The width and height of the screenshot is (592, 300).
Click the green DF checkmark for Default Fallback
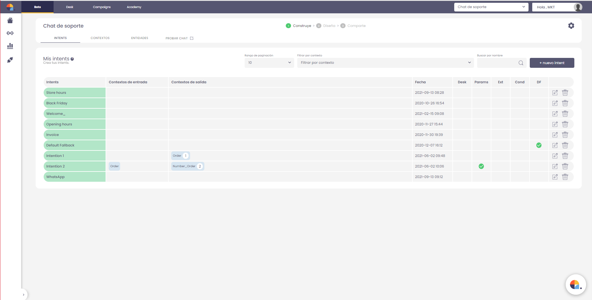pyautogui.click(x=539, y=145)
